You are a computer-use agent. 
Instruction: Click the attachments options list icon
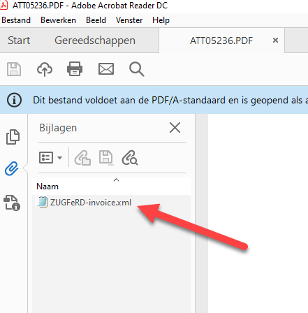point(46,158)
